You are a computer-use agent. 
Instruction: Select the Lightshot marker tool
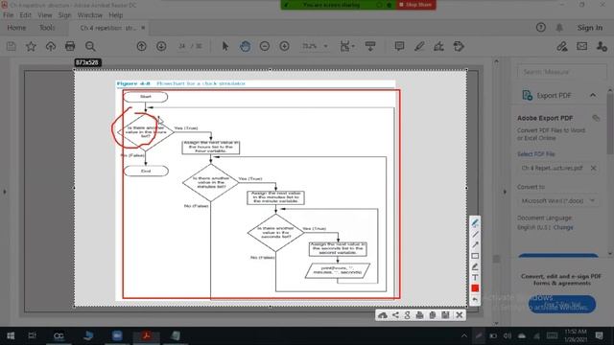click(x=475, y=266)
